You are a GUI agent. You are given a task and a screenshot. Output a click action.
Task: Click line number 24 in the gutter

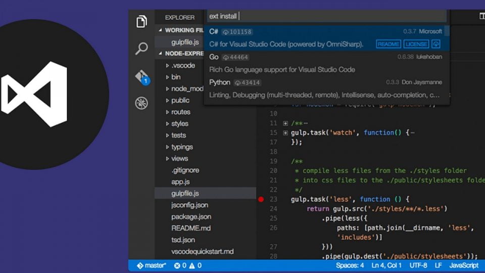(273, 209)
